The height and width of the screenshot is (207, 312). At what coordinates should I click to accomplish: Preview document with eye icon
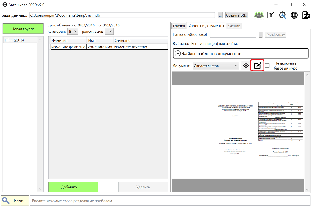[246, 66]
